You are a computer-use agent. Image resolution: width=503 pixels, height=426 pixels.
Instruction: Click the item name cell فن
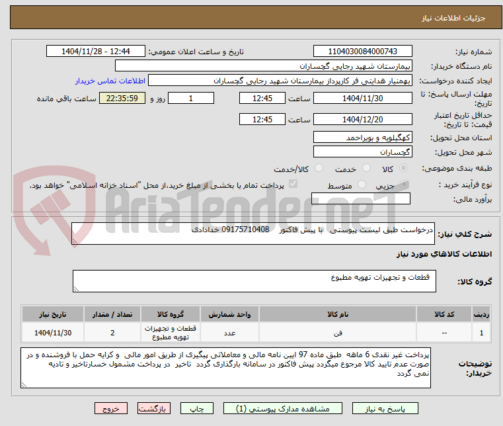[x=338, y=333]
